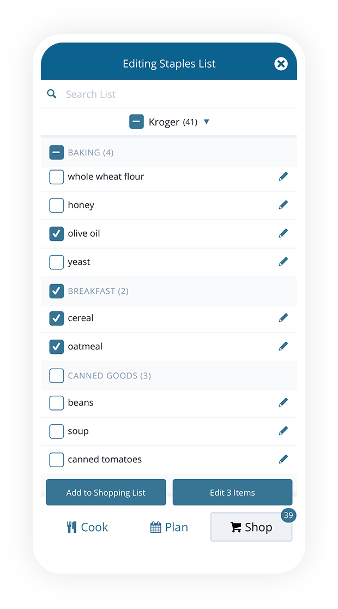The image size is (338, 609).
Task: Check the whole wheat flour checkbox
Action: pos(56,177)
